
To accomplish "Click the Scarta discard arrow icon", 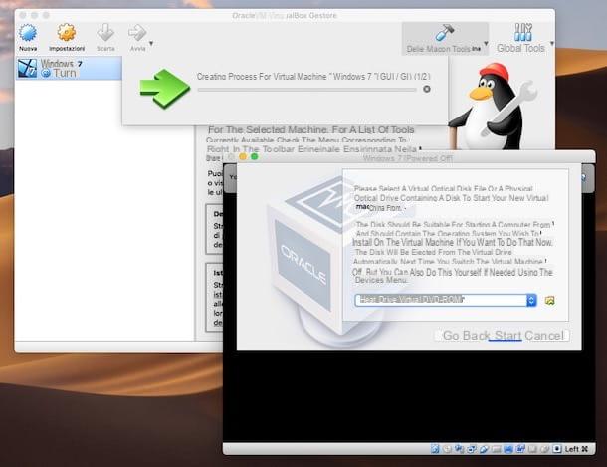I will (x=105, y=33).
